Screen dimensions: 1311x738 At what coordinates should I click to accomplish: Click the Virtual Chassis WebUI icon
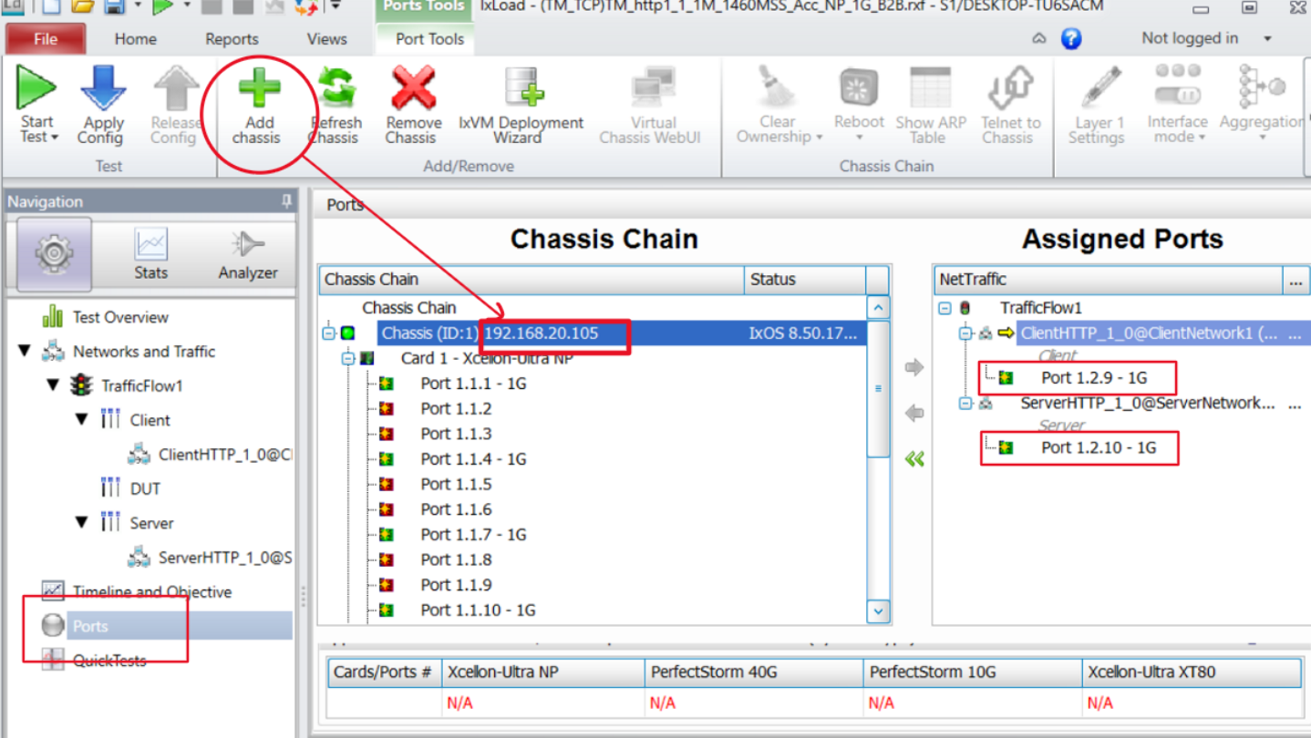click(x=654, y=89)
